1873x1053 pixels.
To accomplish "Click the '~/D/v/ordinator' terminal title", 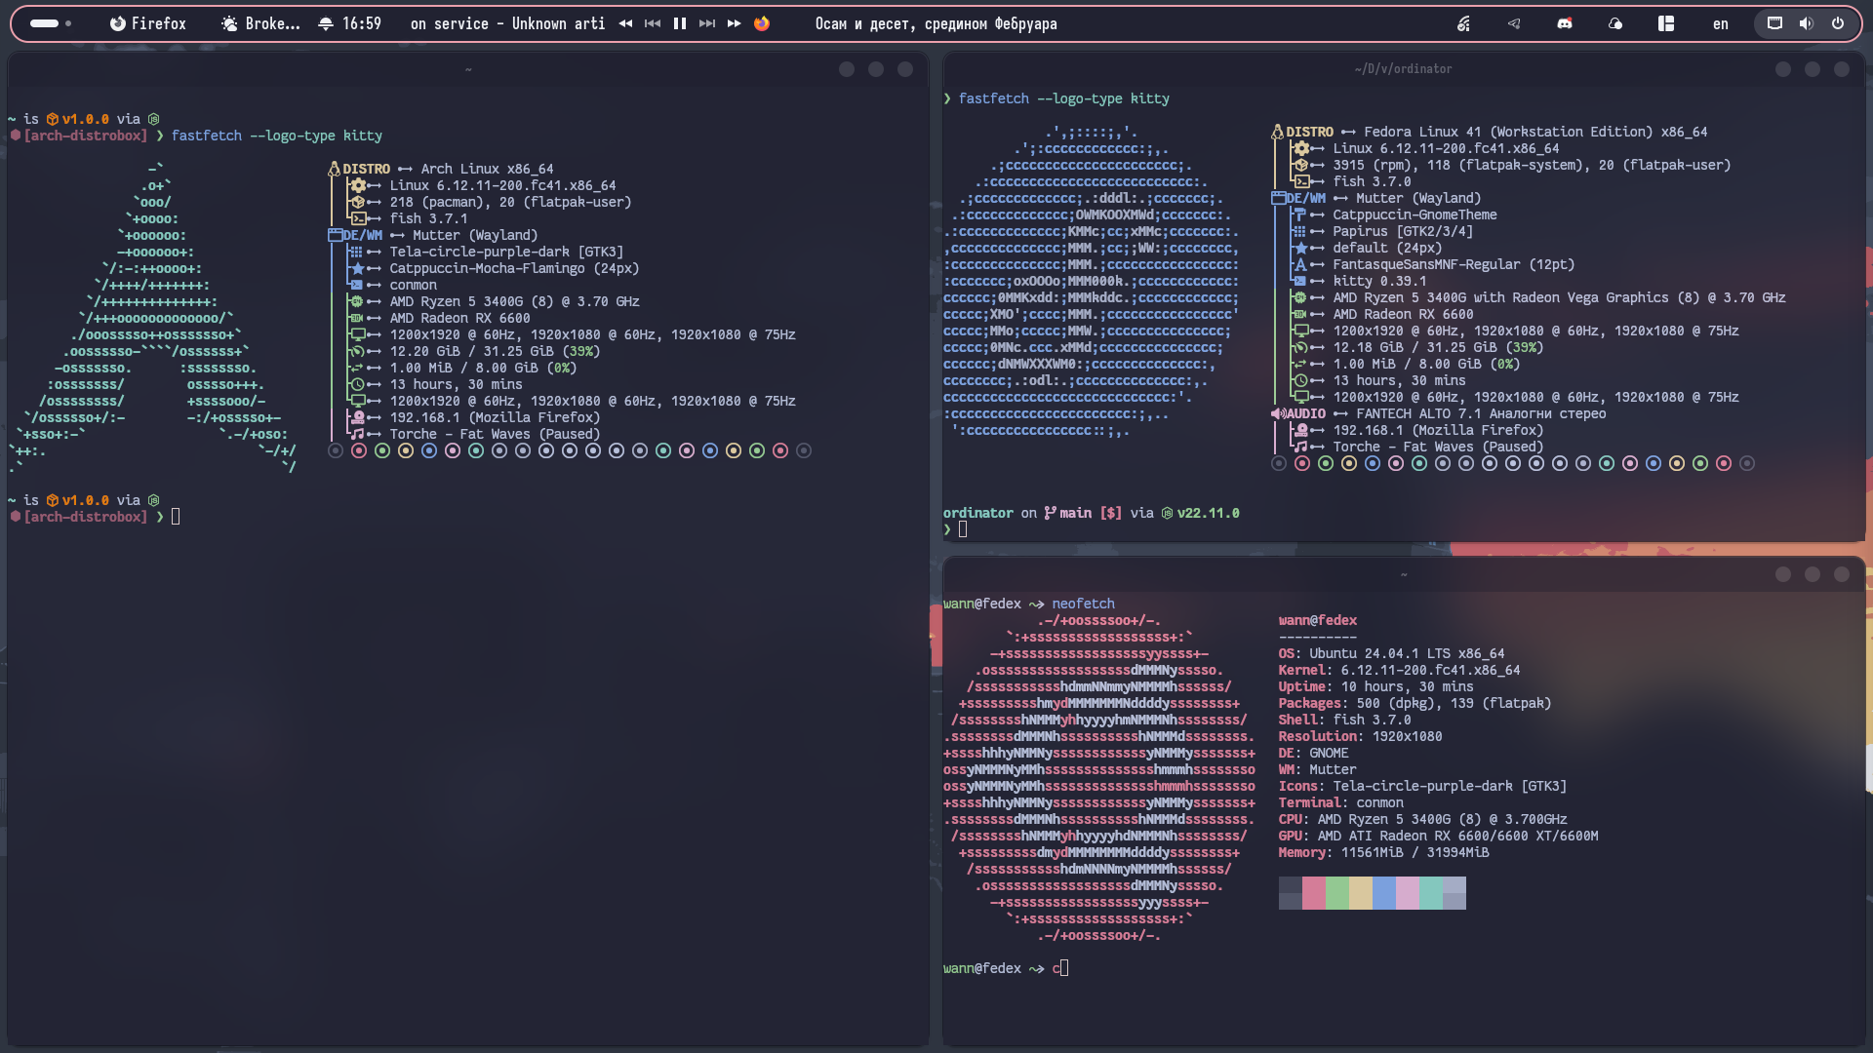I will coord(1403,69).
